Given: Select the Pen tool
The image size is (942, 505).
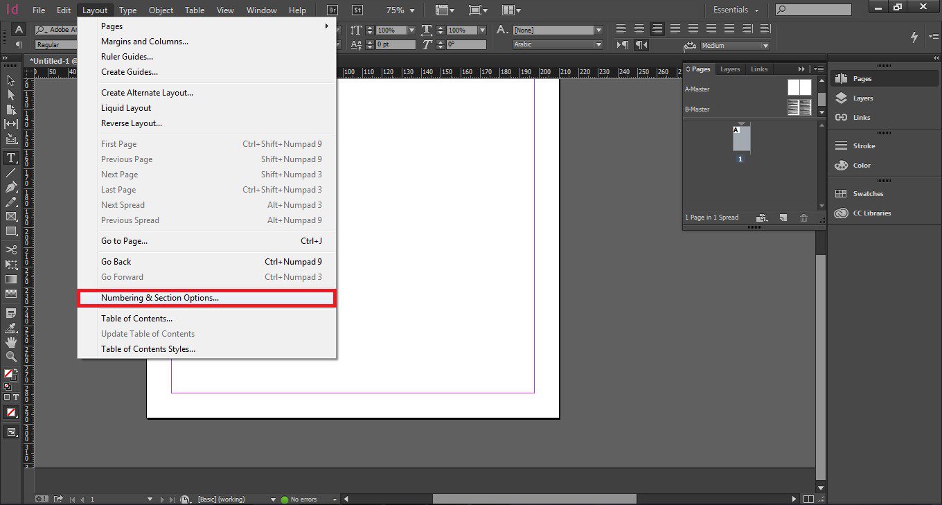Looking at the screenshot, I should point(11,187).
